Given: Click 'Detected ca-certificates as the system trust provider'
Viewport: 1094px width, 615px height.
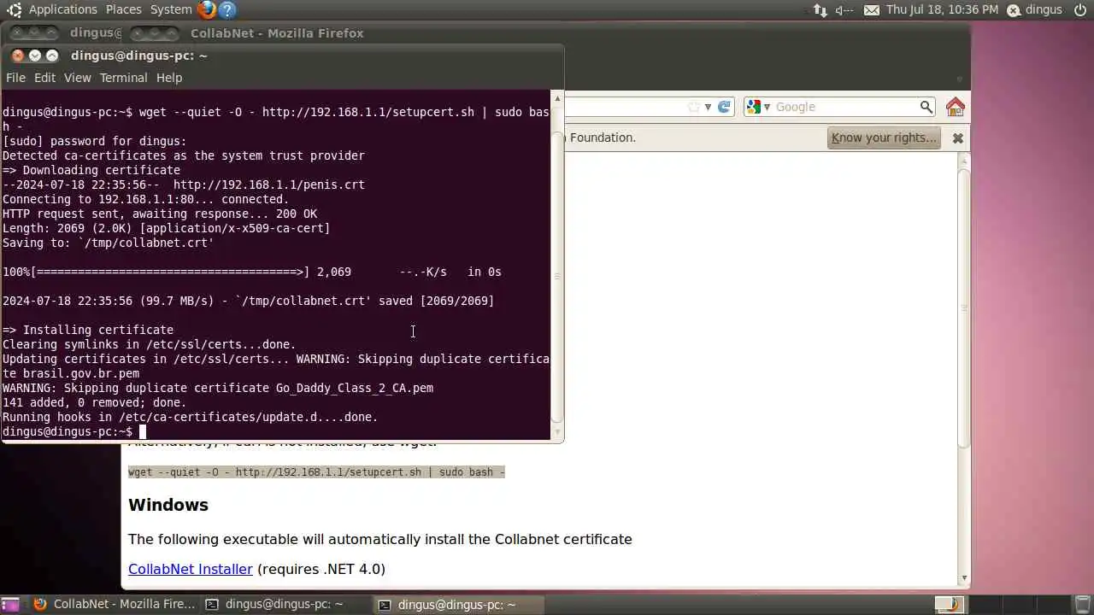Looking at the screenshot, I should [x=184, y=155].
